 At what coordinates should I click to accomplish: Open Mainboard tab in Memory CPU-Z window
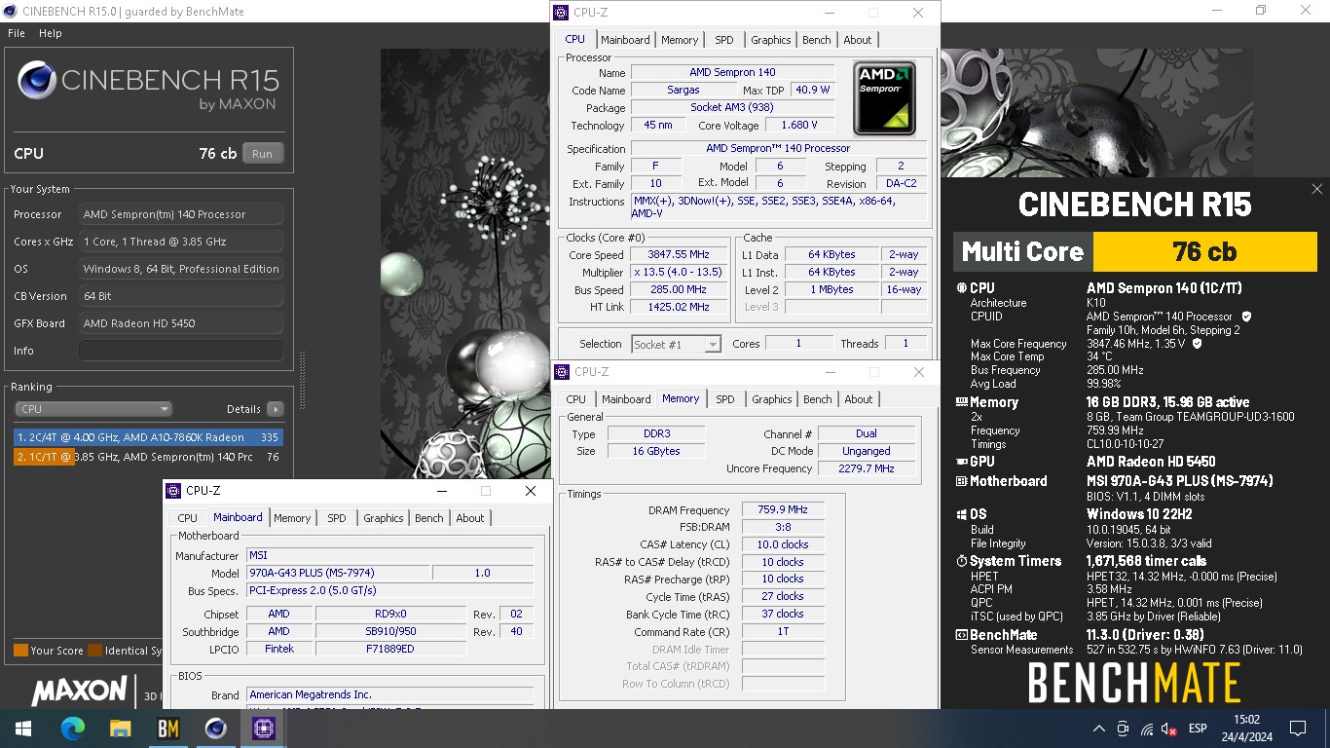point(626,399)
